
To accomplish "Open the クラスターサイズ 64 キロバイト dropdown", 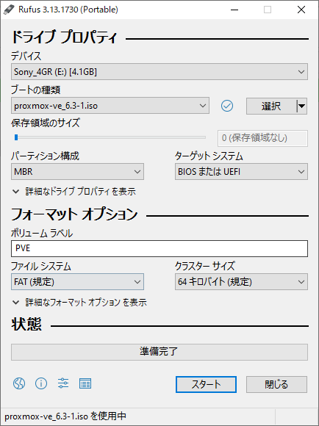I will (241, 282).
